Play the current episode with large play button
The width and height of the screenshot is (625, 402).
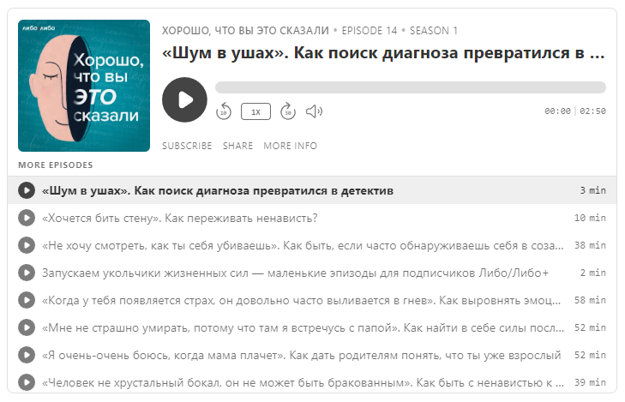(184, 99)
